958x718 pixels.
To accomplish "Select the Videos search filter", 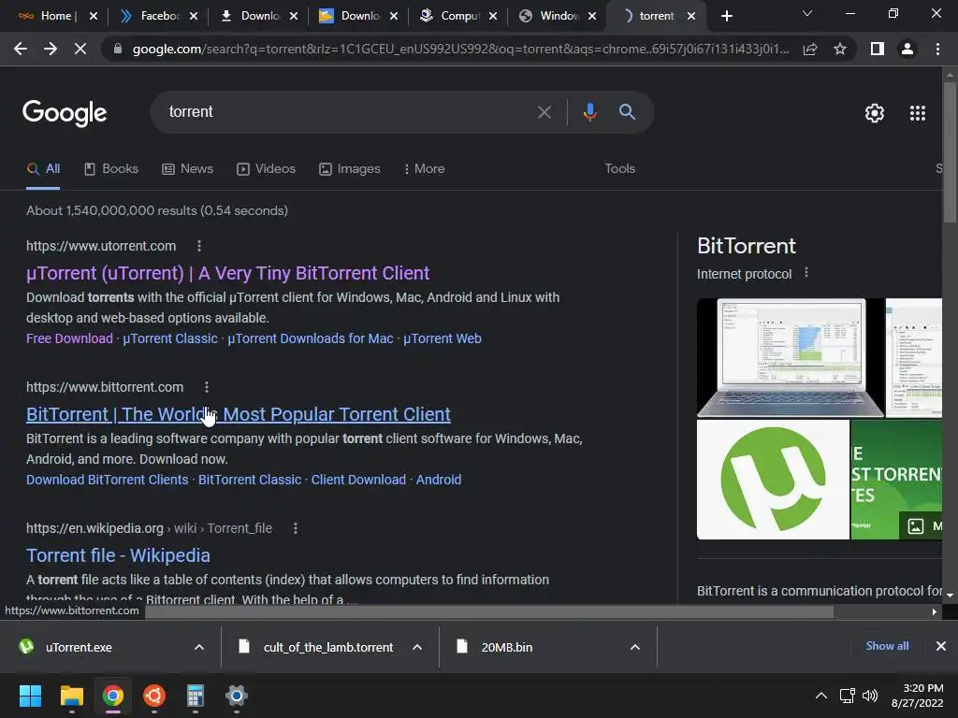I will click(266, 169).
